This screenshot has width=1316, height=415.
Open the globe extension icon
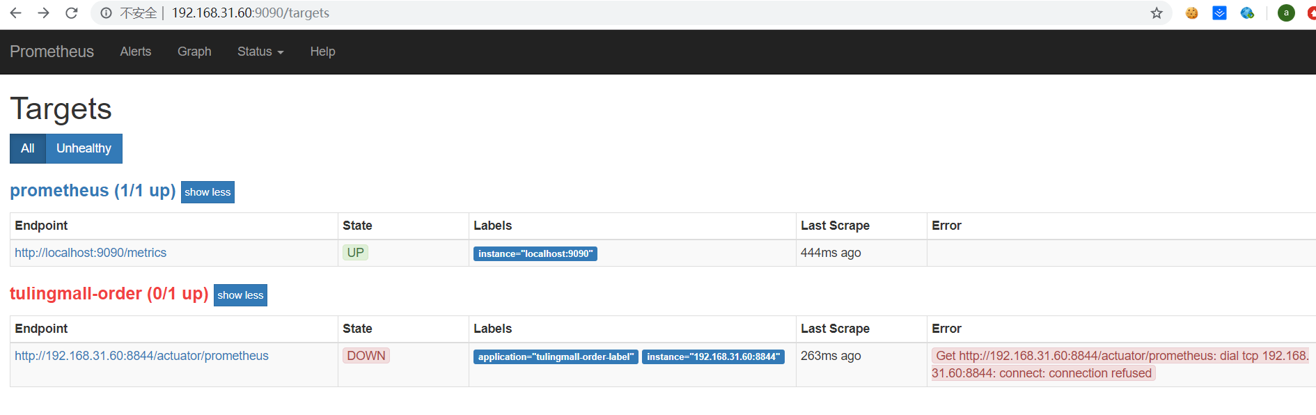[1247, 13]
